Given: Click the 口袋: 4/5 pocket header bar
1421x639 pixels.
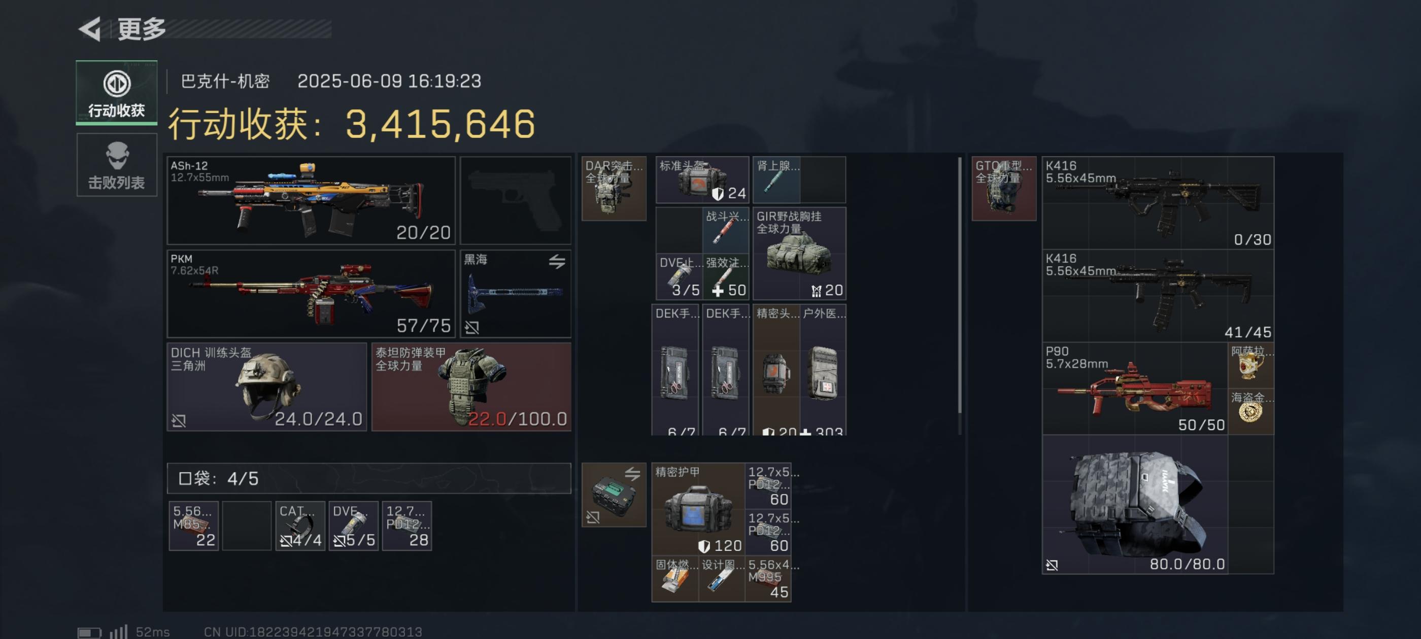Looking at the screenshot, I should [369, 478].
